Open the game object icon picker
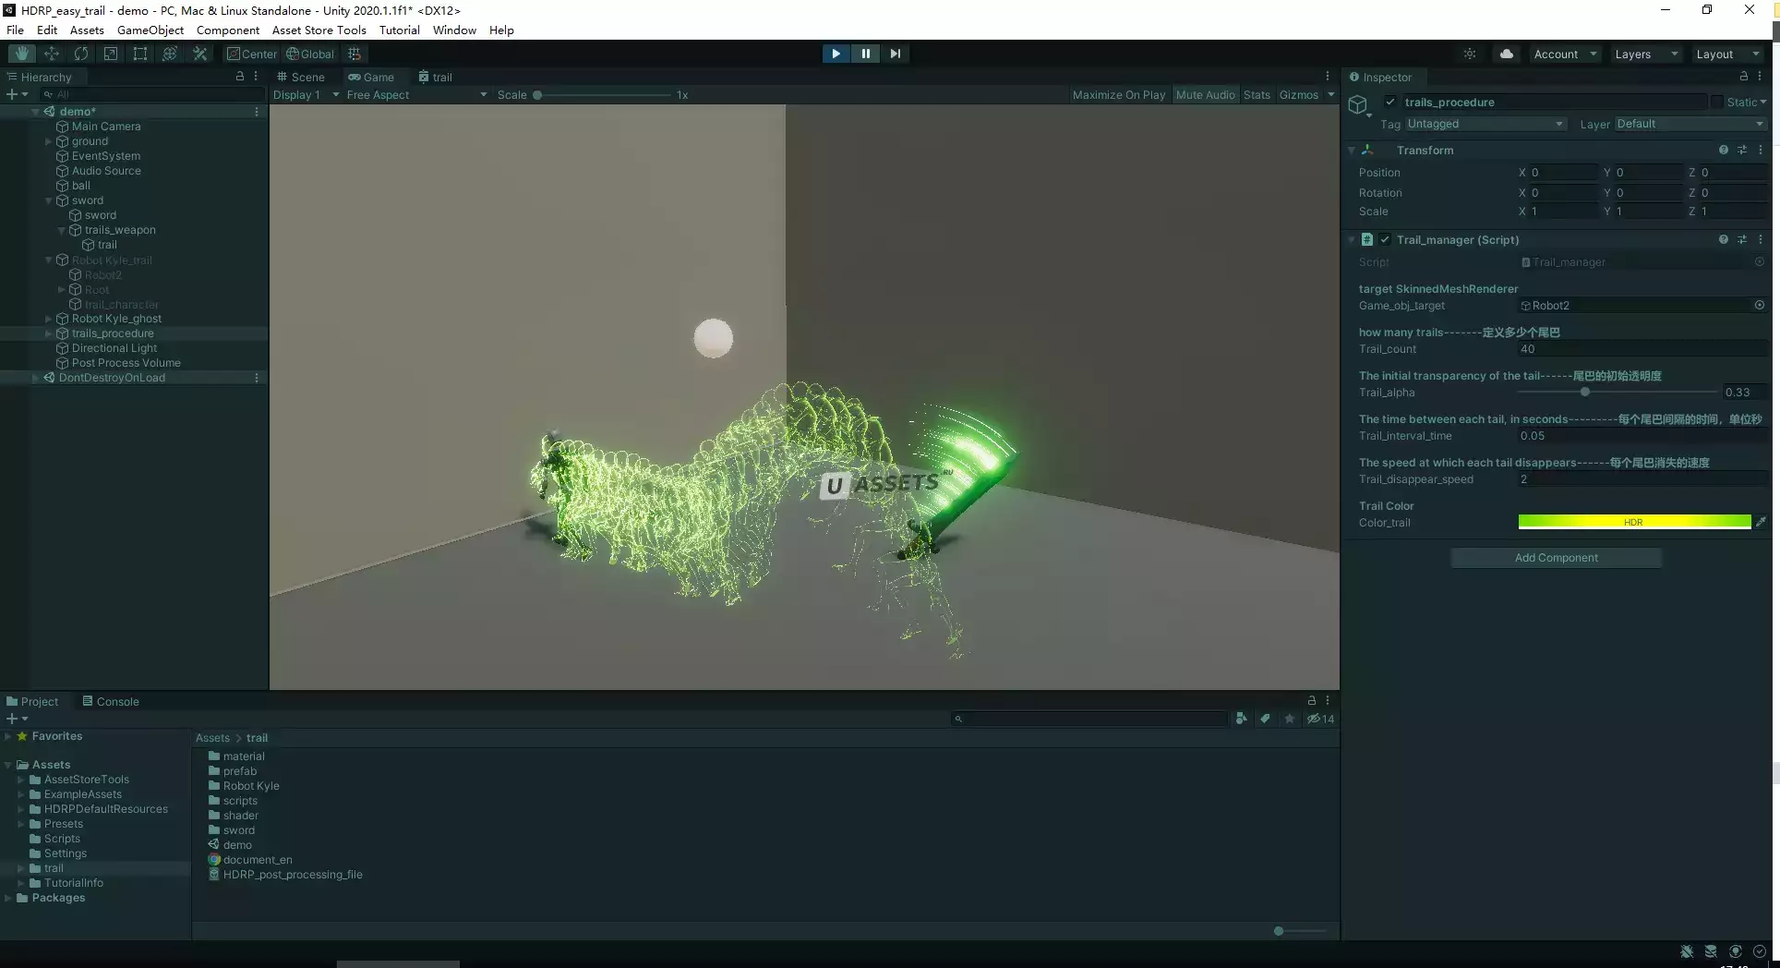The height and width of the screenshot is (968, 1780). coord(1359,105)
